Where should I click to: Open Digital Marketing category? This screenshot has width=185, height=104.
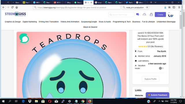click(30, 22)
